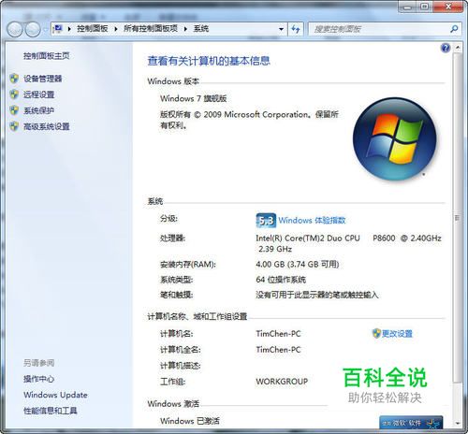Click the shield icon beside 设备管理器
Screen dimensions: 468x434
(x=14, y=79)
